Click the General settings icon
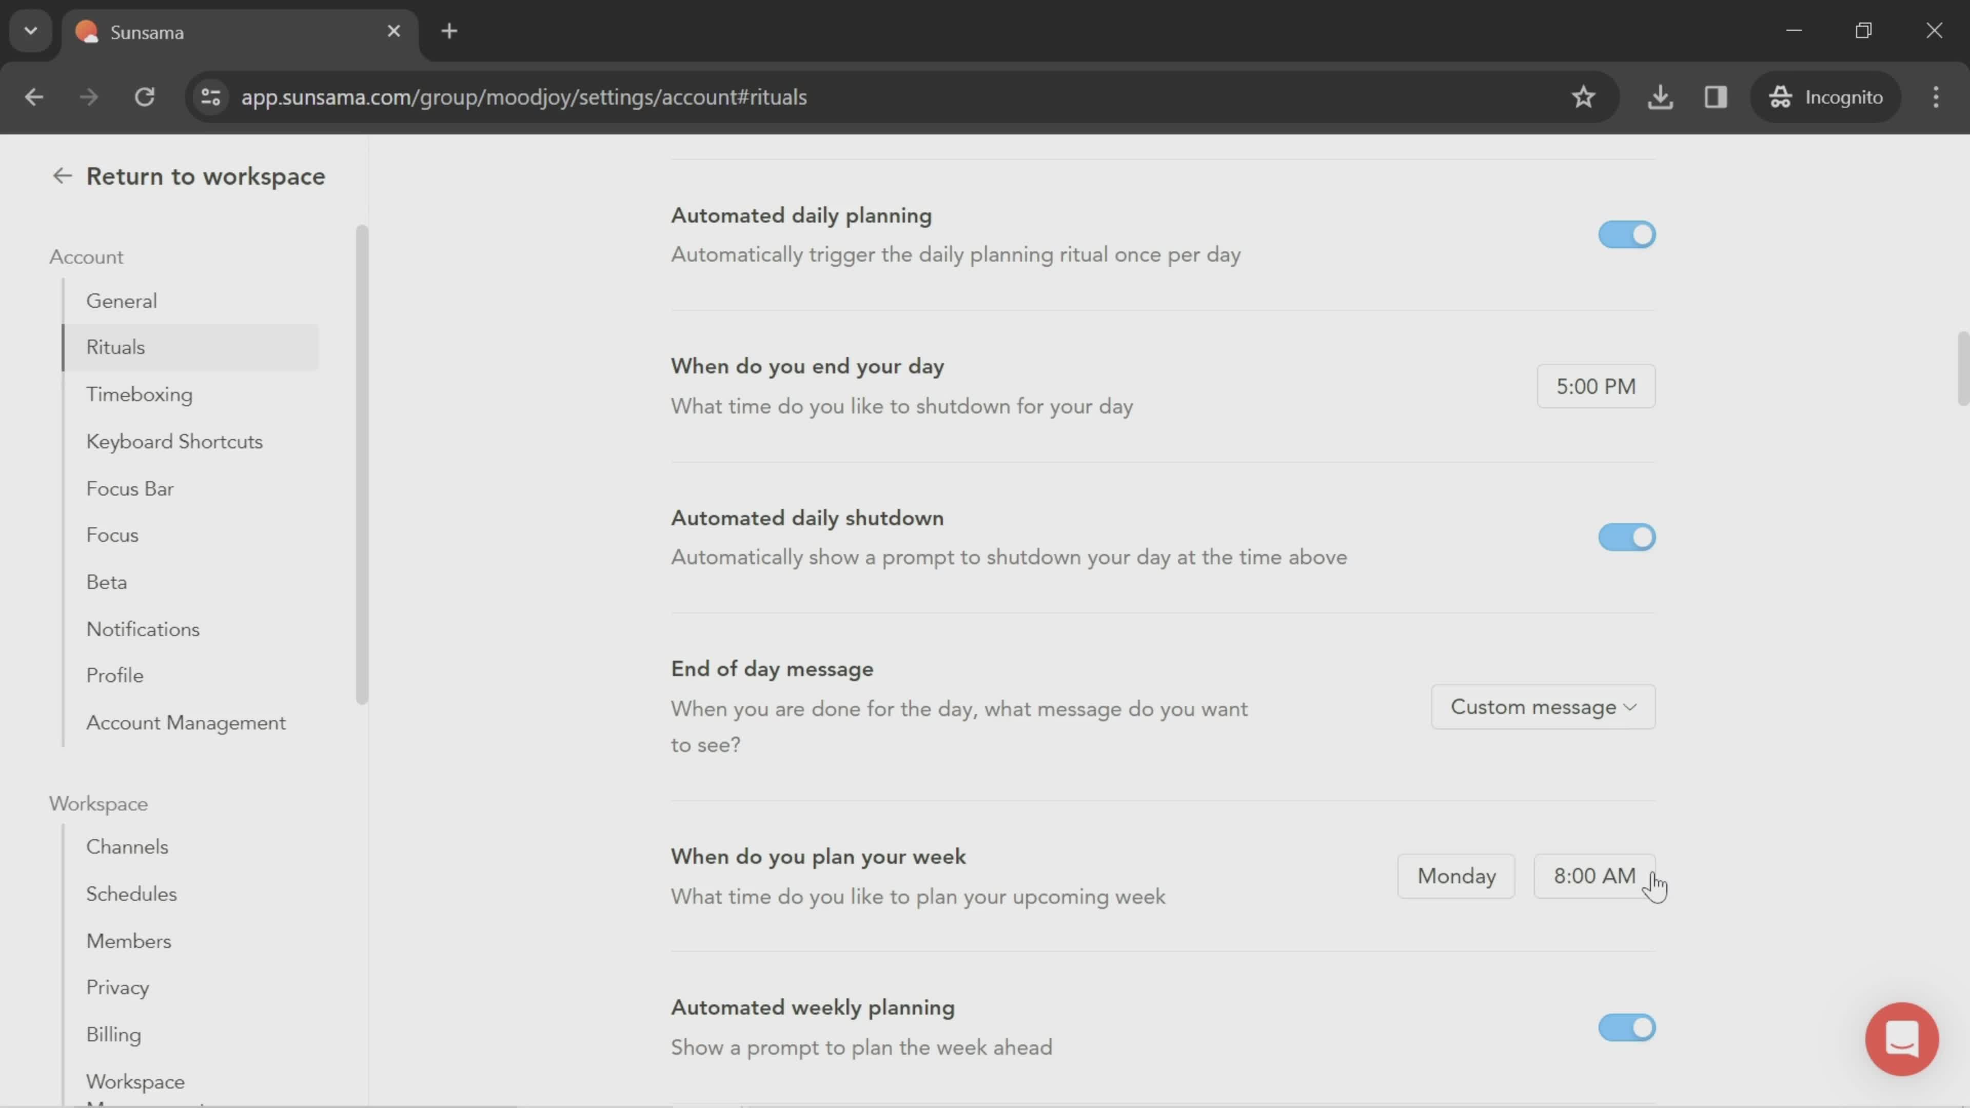1970x1108 pixels. (122, 300)
